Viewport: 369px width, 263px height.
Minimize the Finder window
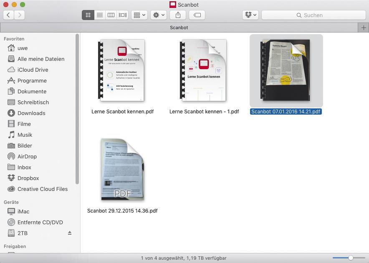tap(14, 5)
